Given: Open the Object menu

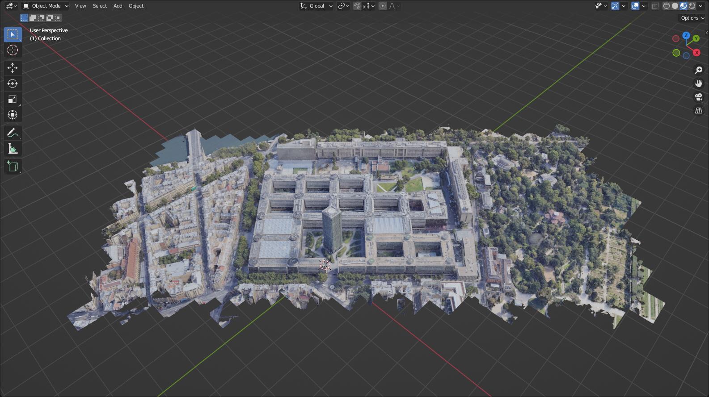Looking at the screenshot, I should pos(136,6).
